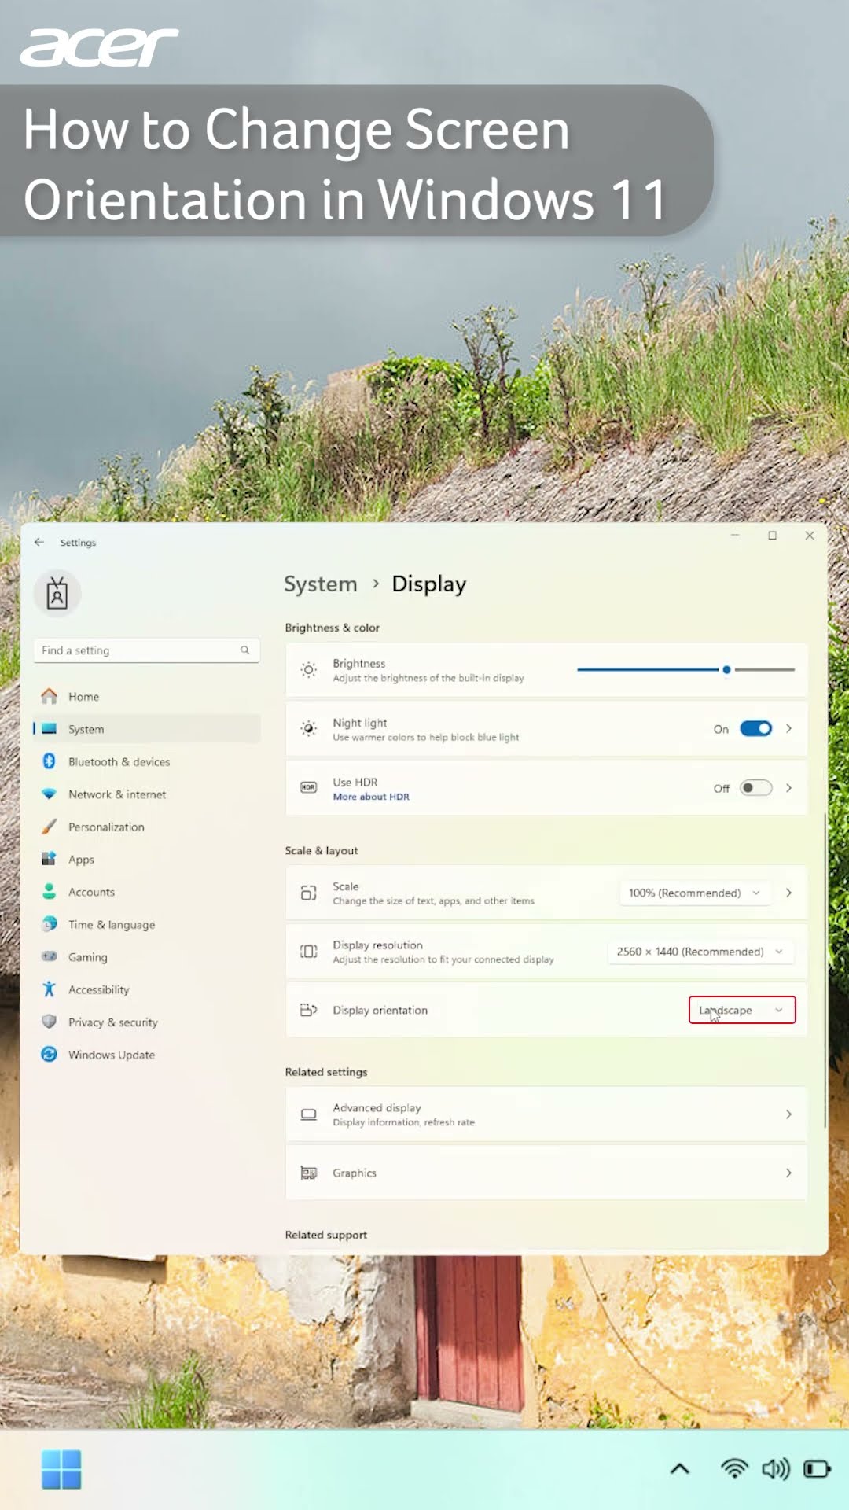Click the Personalization paintbrush icon
Viewport: 849px width, 1510px height.
[49, 827]
